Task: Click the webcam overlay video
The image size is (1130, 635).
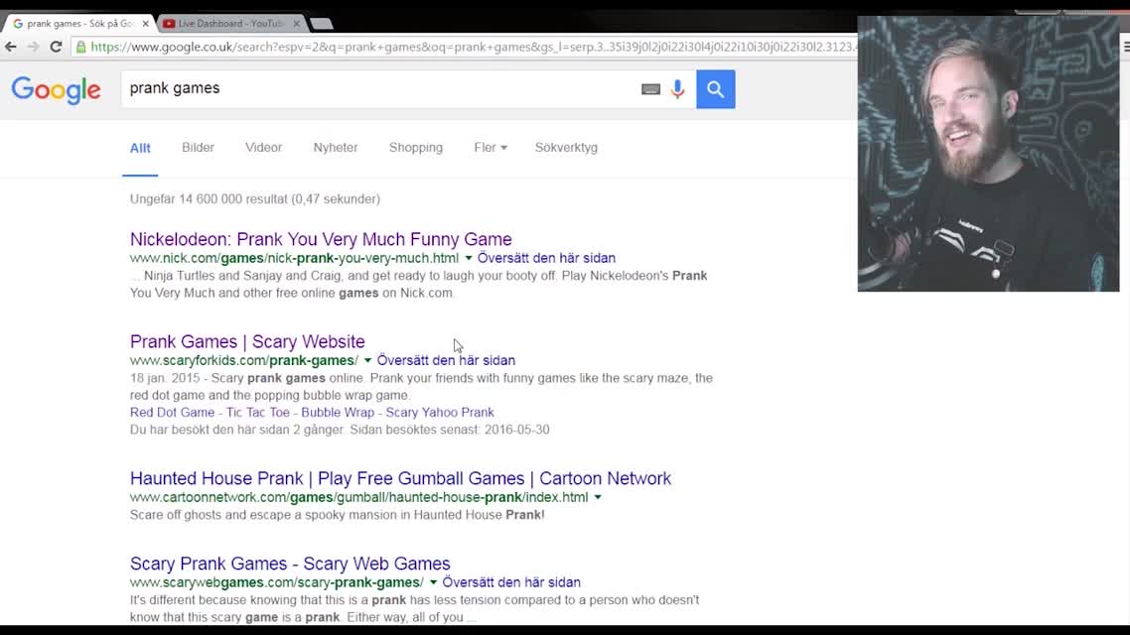Action: [x=988, y=154]
